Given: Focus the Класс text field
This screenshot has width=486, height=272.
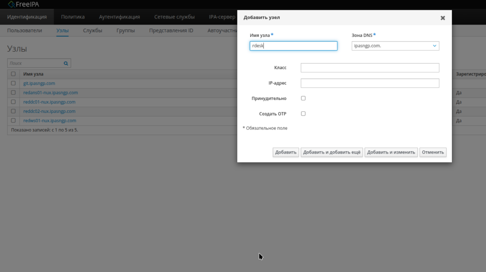Looking at the screenshot, I should click(x=370, y=68).
